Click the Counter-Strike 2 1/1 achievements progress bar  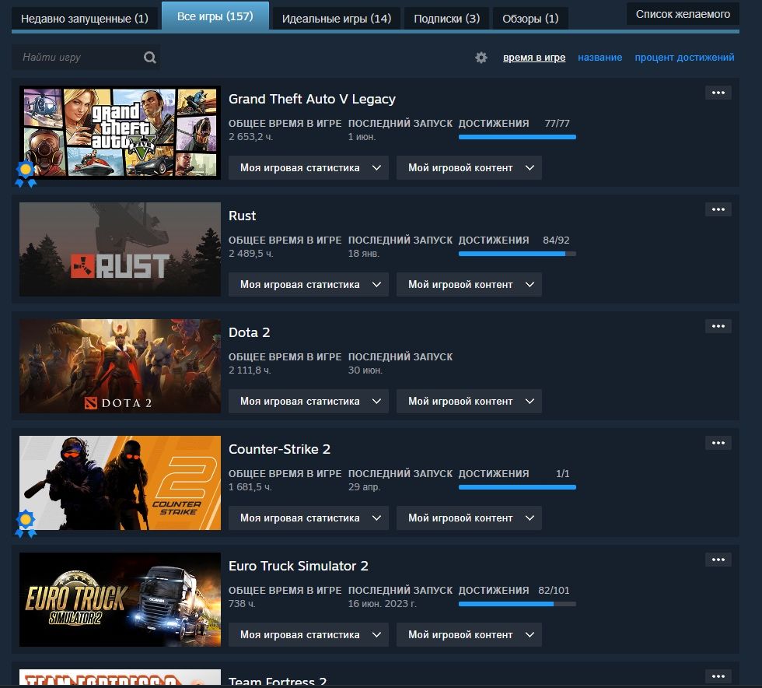pos(517,487)
